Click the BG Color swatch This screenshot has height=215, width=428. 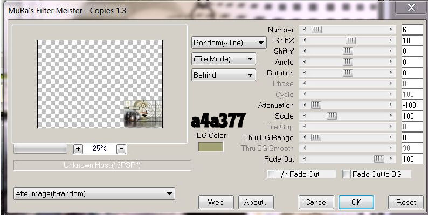click(x=210, y=147)
